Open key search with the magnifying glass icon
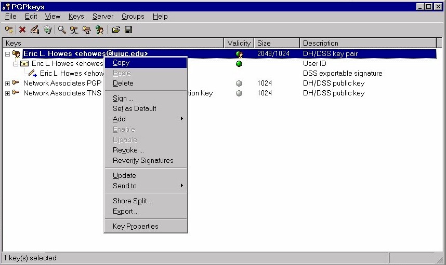Screen dimensions: 446x265 click(x=62, y=30)
